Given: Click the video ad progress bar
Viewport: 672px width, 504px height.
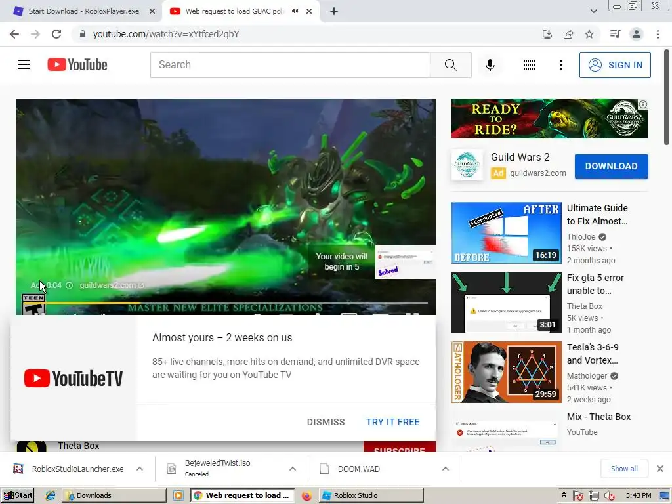Looking at the screenshot, I should tap(226, 303).
